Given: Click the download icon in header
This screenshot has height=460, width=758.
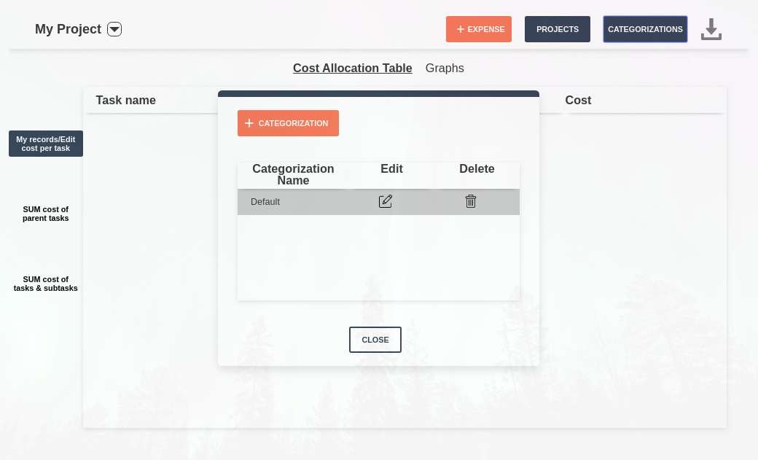Looking at the screenshot, I should click(711, 30).
